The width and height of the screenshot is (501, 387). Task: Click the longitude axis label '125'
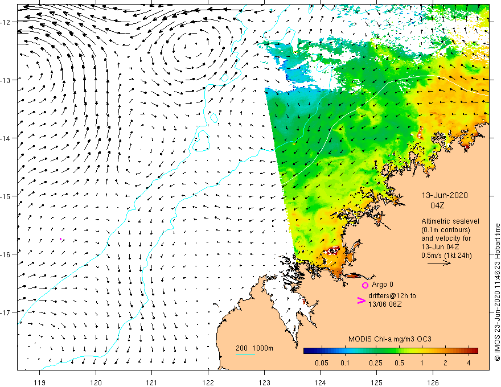(377, 382)
